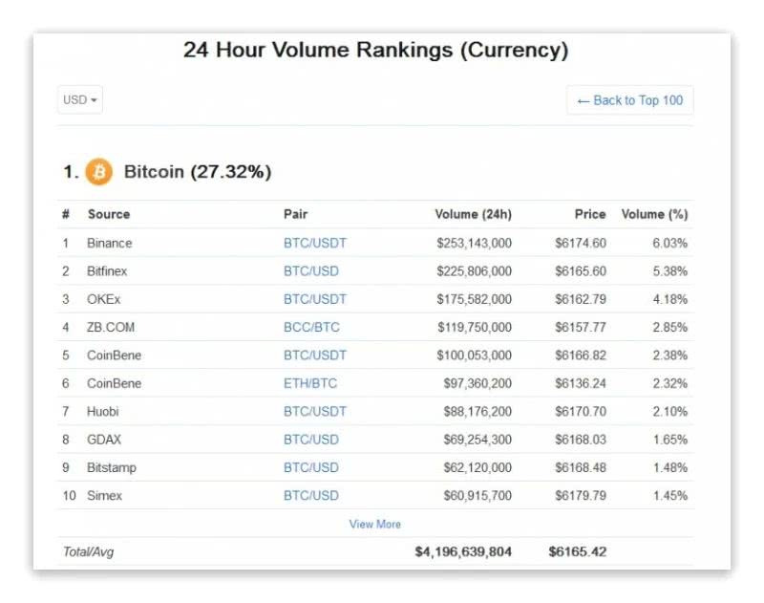Image resolution: width=764 pixels, height=603 pixels.
Task: Click the $6136.24 price value
Action: pos(581,383)
